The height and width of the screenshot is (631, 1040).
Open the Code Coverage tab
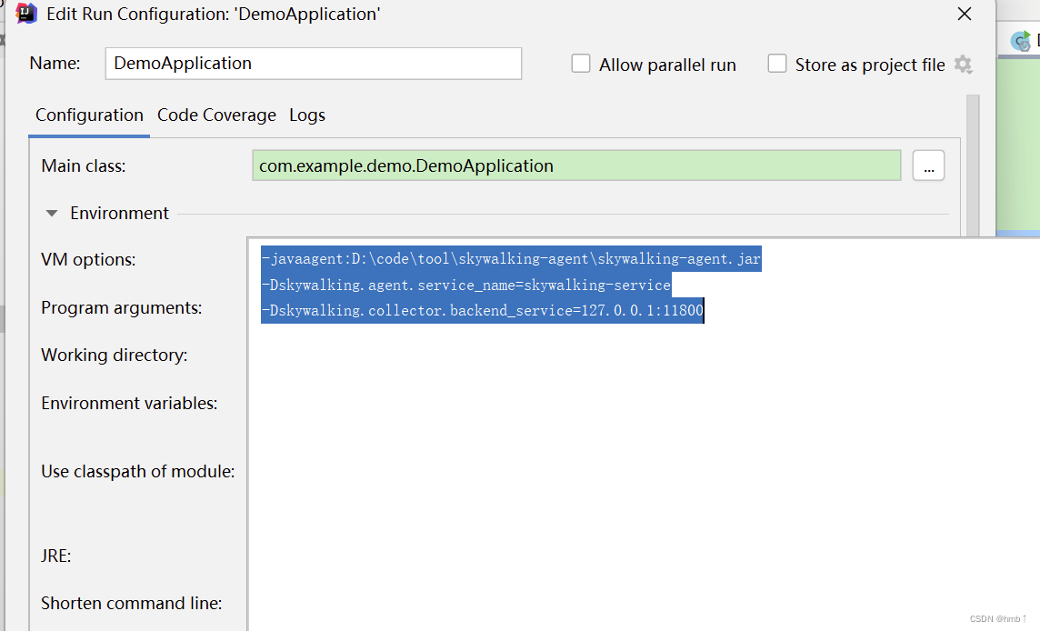[x=217, y=115]
